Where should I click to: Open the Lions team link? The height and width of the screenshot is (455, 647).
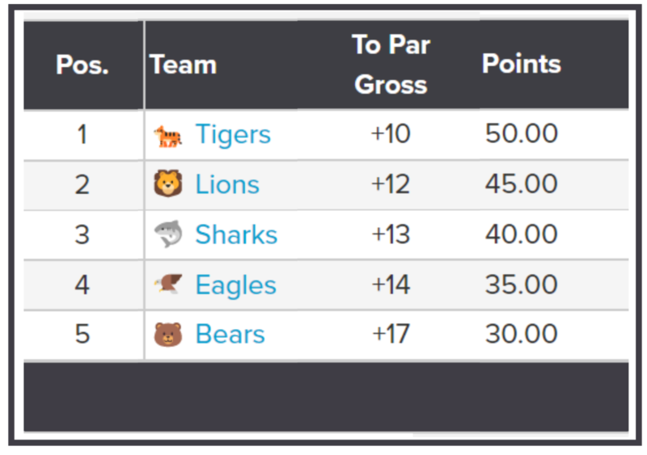coord(227,185)
